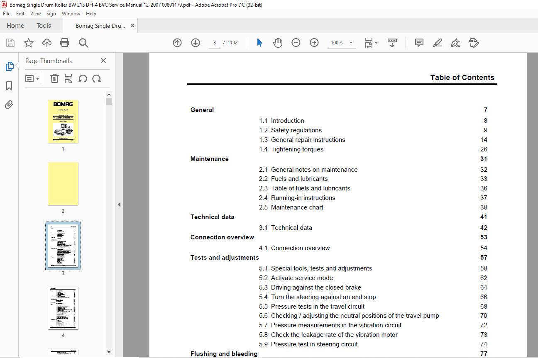Screen dimensions: 538x358
Task: Click '2.5 Maintenance chart' contents entry
Action: click(291, 207)
